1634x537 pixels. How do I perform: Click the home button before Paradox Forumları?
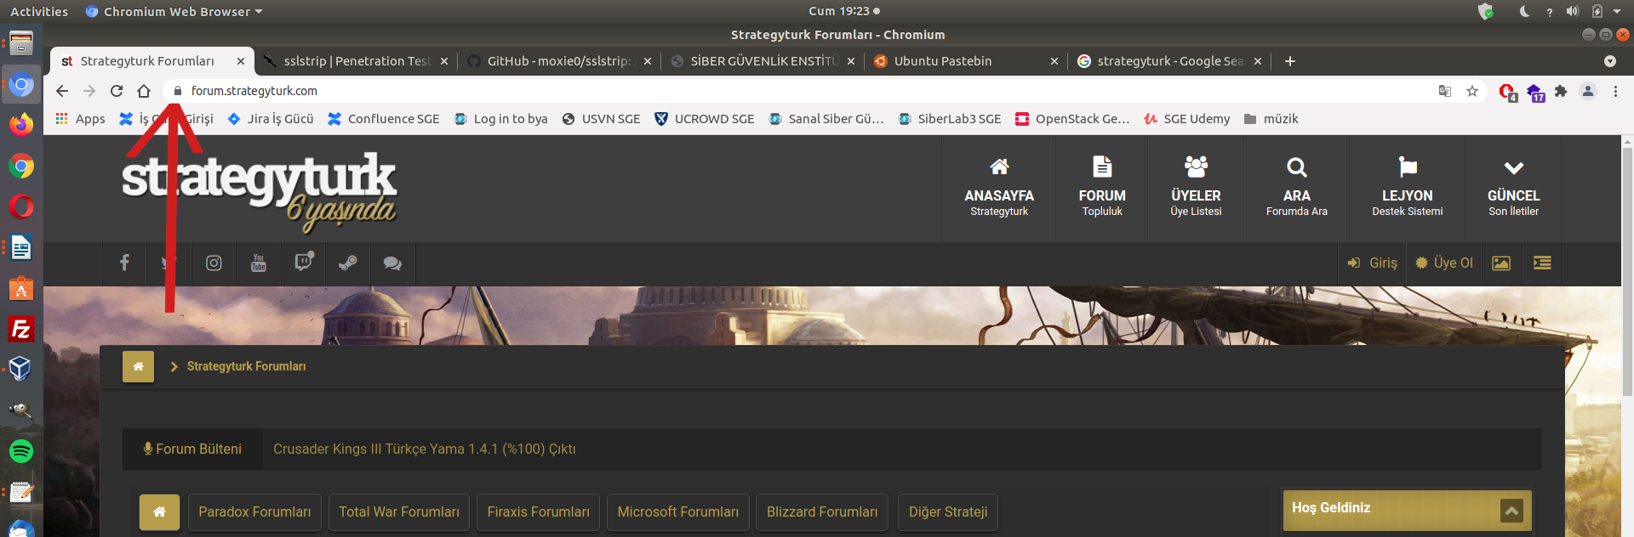tap(159, 512)
